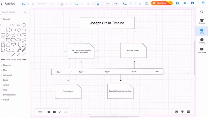Select the "Alliance formed." note
Viewport: 208px width, 118px height.
133,50
